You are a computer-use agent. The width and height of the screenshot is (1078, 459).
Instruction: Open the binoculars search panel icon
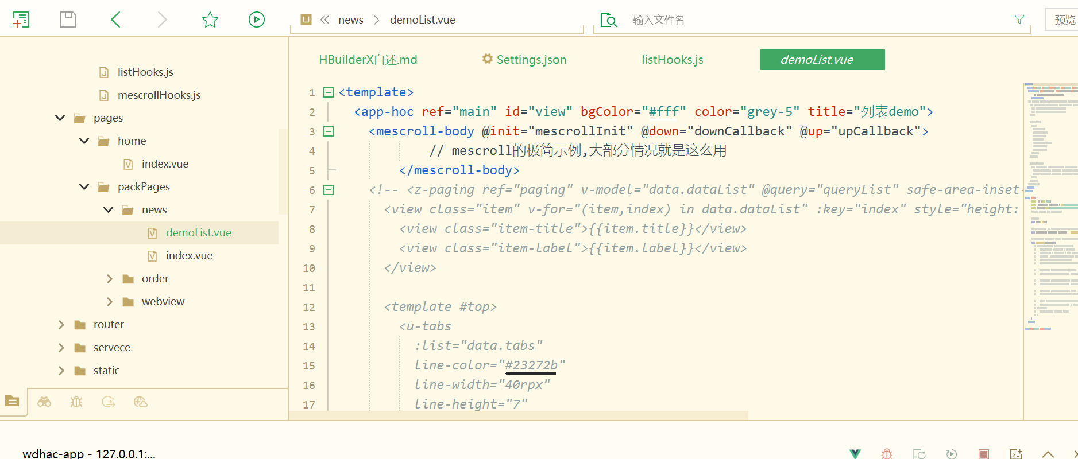click(x=44, y=402)
